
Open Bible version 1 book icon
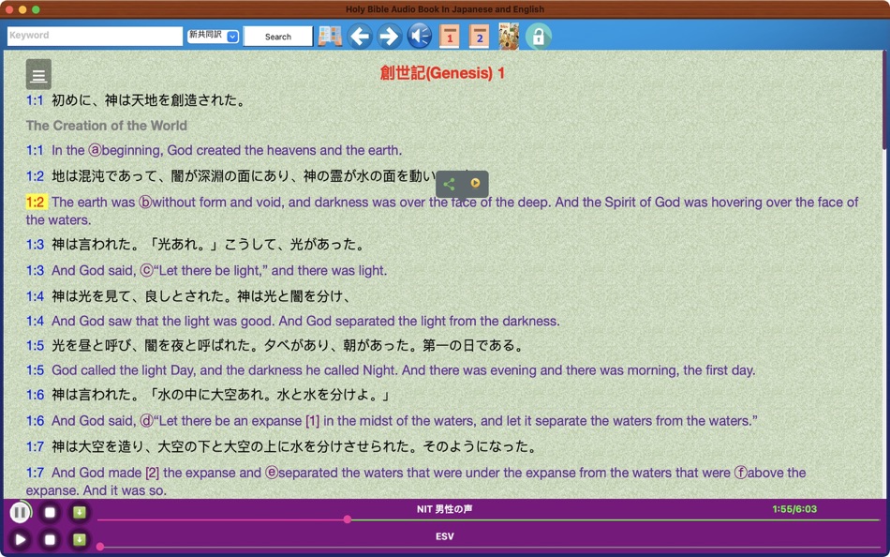pos(450,36)
